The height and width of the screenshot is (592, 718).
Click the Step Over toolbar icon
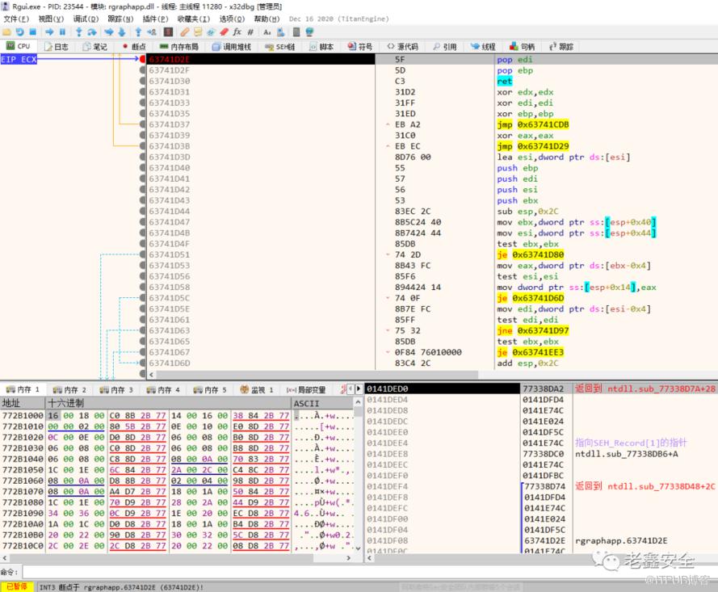tap(91, 31)
